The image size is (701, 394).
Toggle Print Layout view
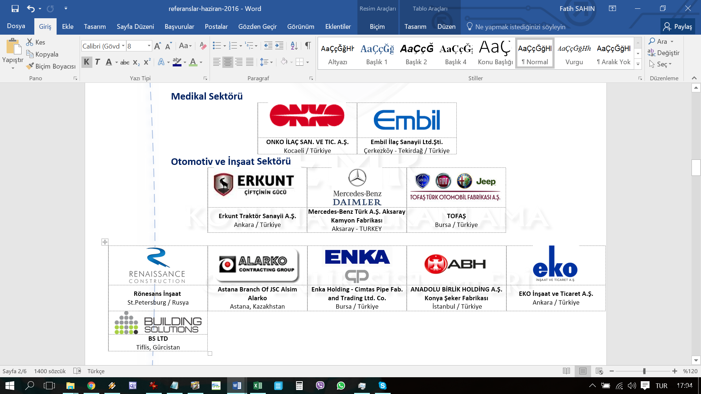click(x=583, y=371)
